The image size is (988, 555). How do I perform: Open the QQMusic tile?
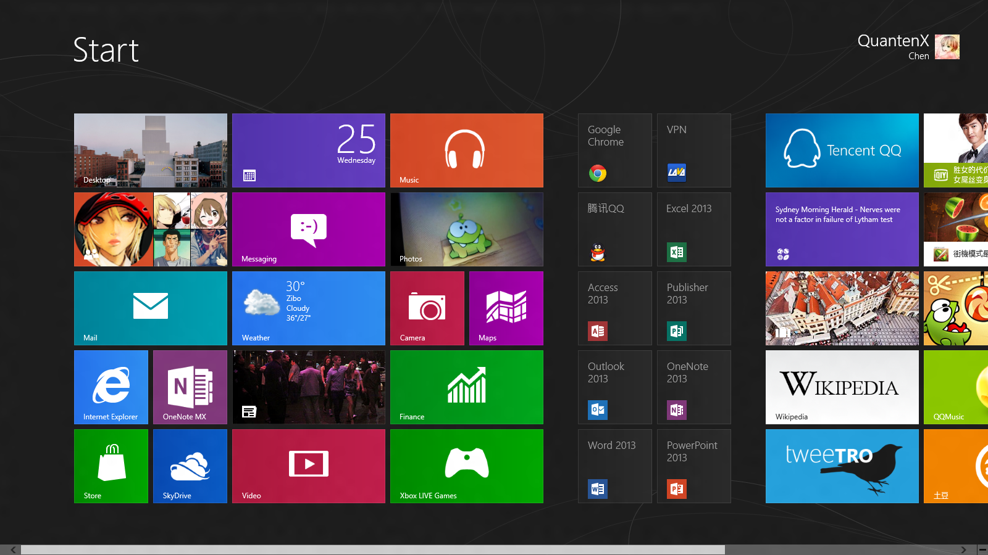click(956, 387)
